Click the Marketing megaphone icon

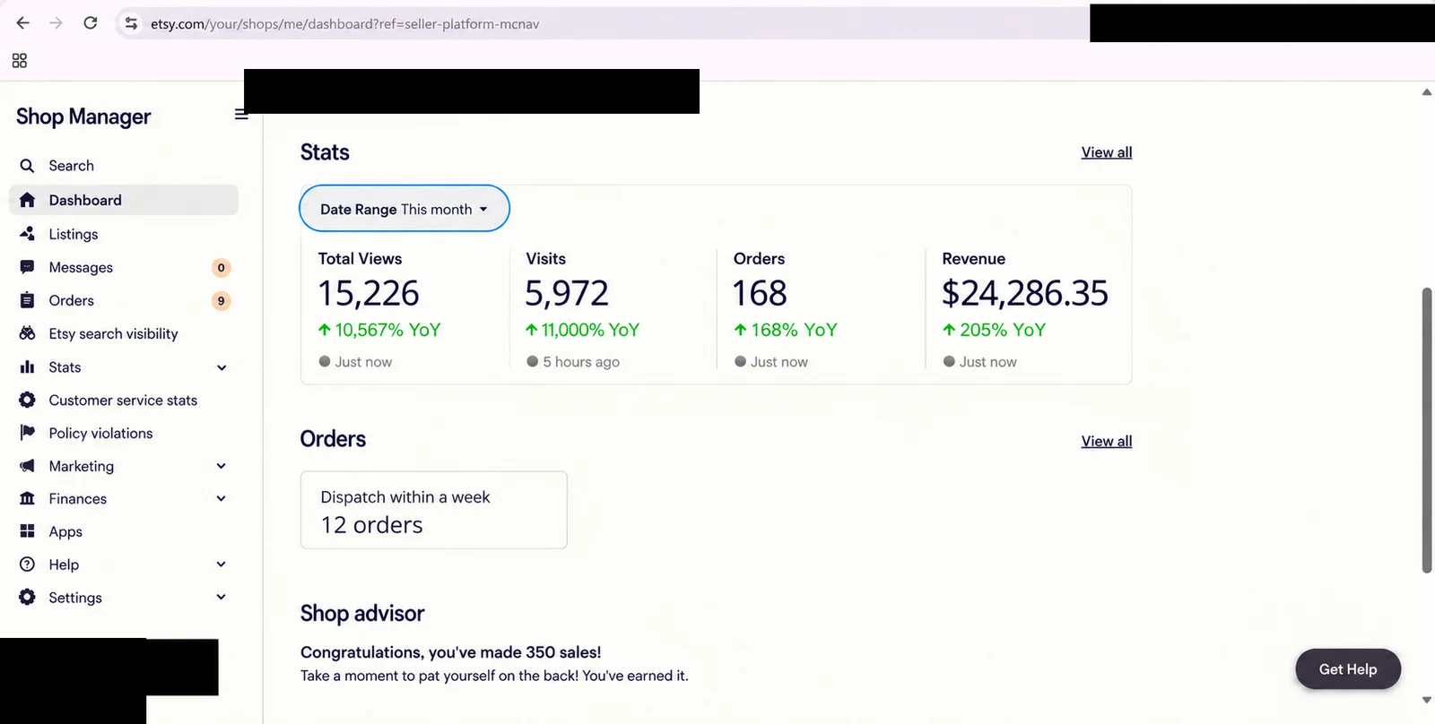(x=28, y=466)
